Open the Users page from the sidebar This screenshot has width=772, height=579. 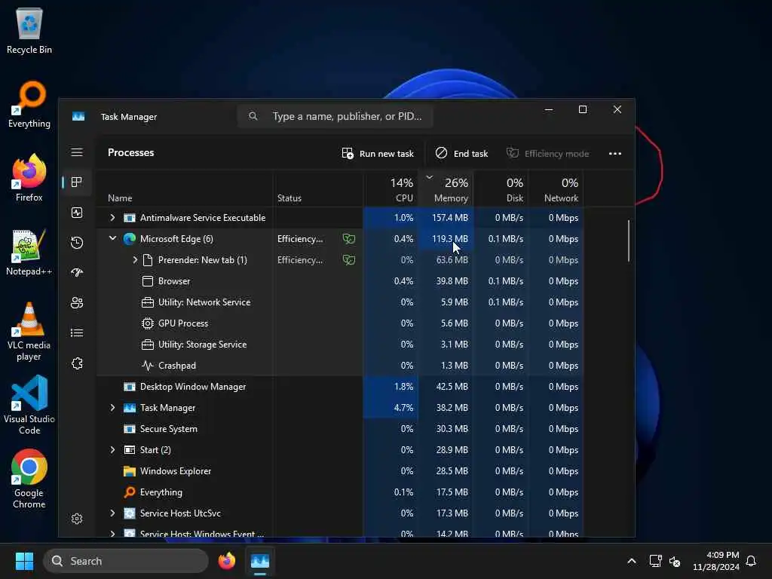[x=77, y=303]
